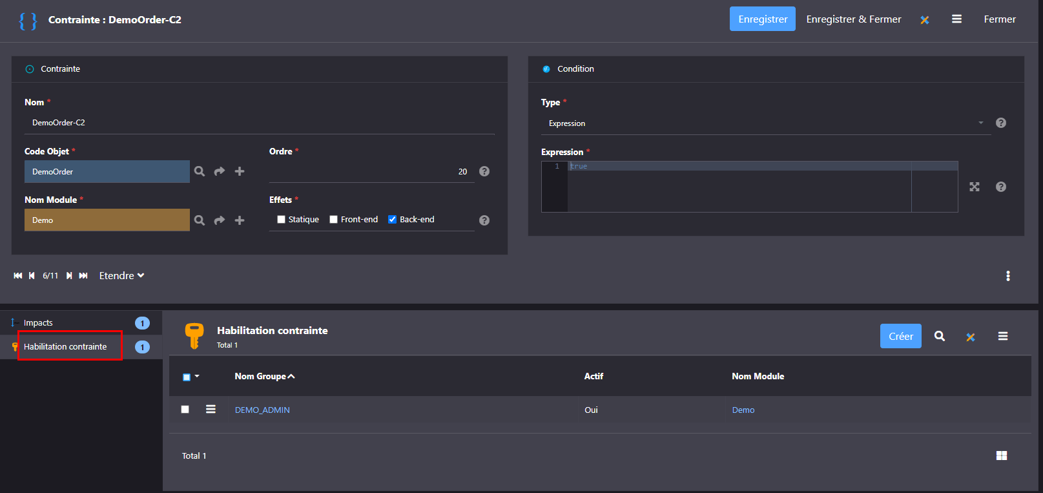The image size is (1043, 493).
Task: Search for a Nom Module value
Action: 200,220
